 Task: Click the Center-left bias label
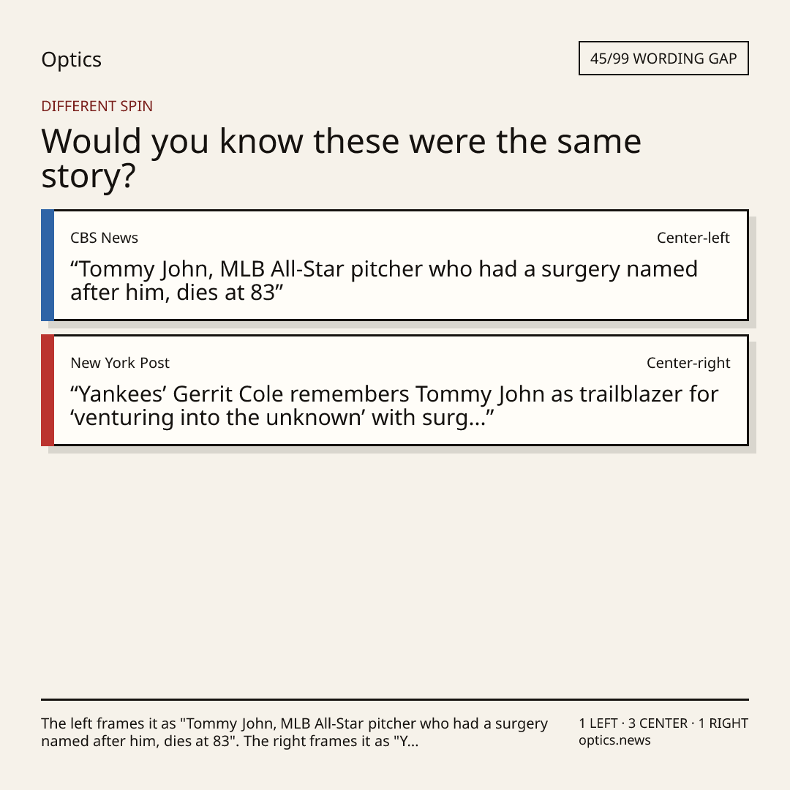[693, 238]
